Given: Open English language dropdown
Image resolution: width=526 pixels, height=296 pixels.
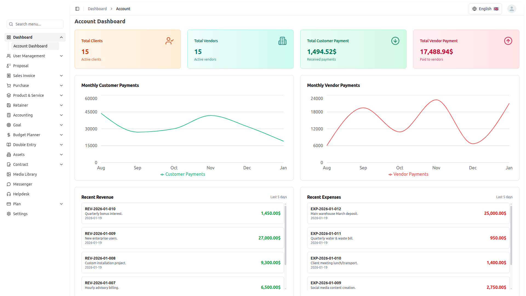Looking at the screenshot, I should pos(485,9).
